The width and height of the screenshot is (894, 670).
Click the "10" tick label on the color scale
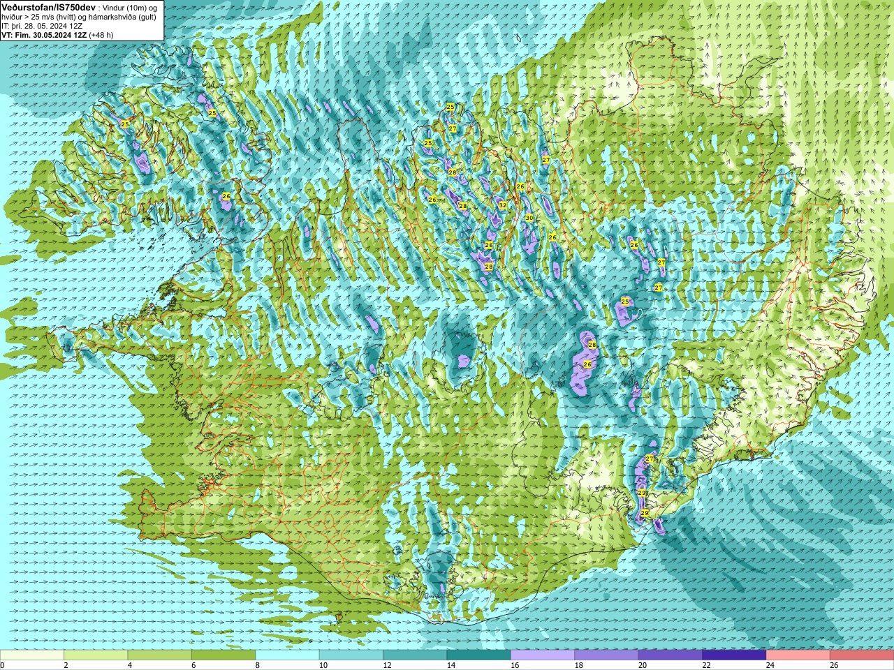click(x=323, y=665)
